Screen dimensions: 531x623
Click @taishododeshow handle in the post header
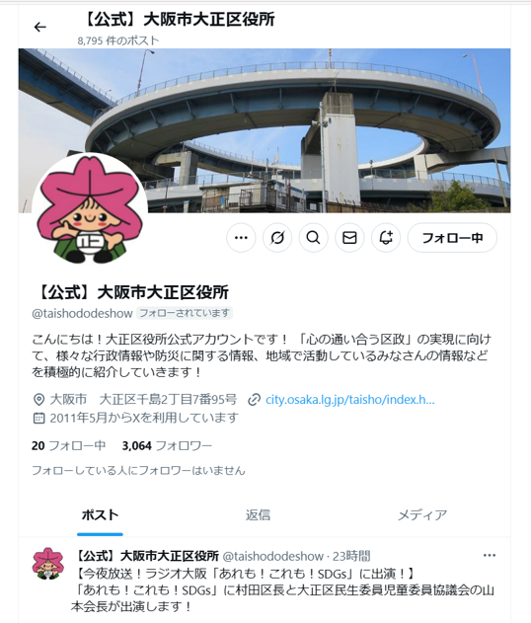pos(273,556)
